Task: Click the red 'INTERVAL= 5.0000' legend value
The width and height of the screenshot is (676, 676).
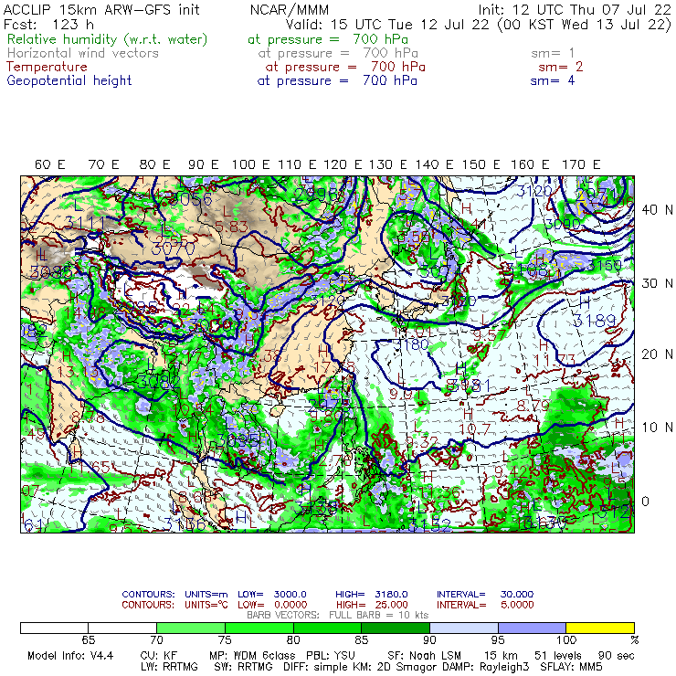Action: 485,605
